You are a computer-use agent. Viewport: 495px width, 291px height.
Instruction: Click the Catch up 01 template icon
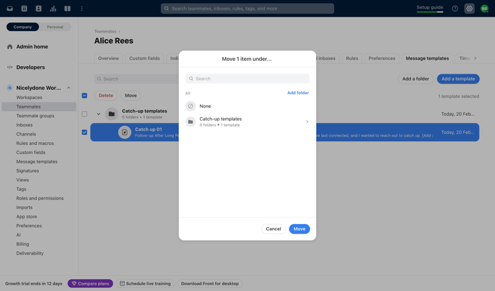pyautogui.click(x=125, y=132)
